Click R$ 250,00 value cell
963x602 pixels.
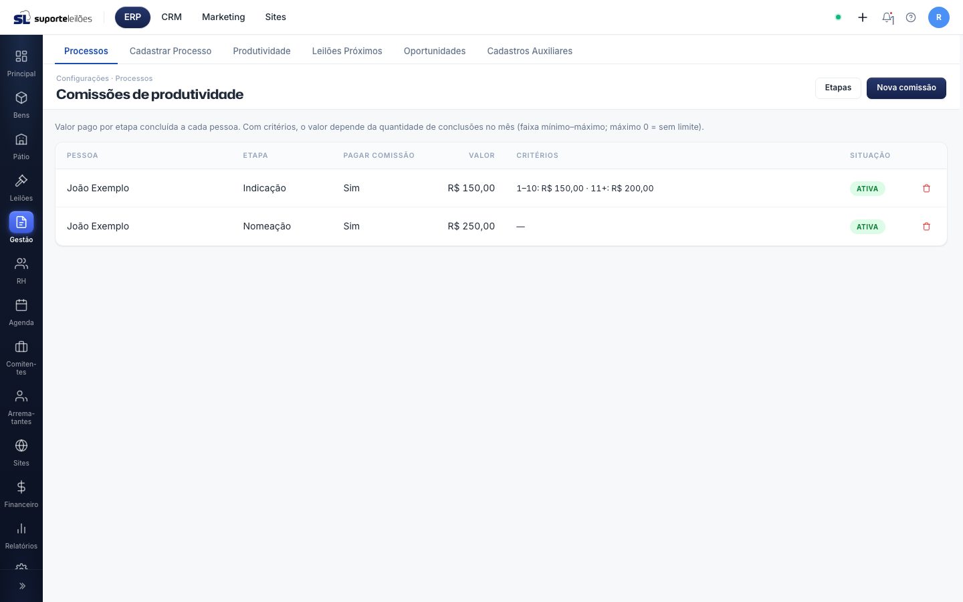(471, 226)
